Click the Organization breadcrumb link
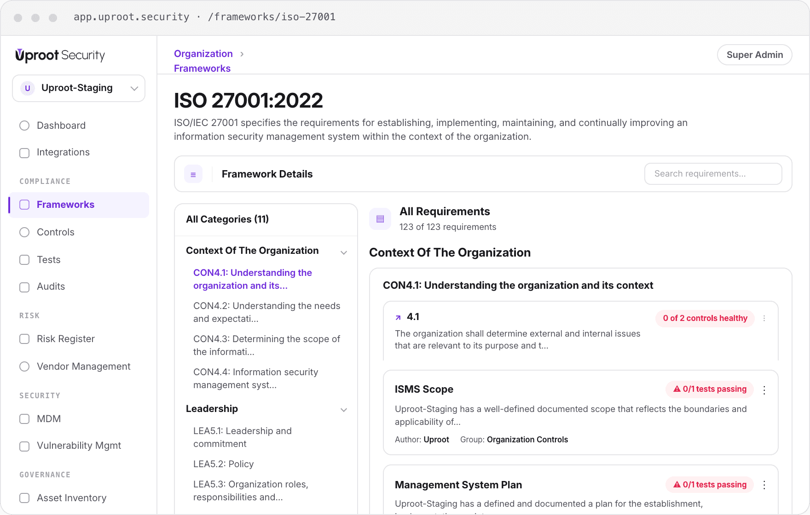Screen dimensions: 810x515 coord(203,54)
